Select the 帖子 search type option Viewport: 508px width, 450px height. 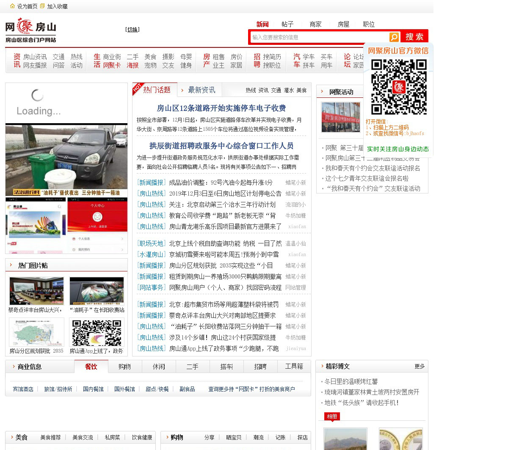click(287, 25)
